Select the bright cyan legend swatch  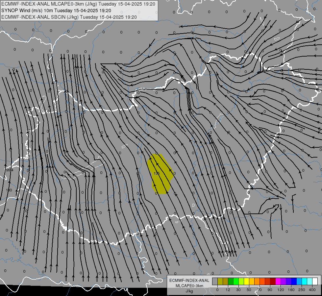(x=304, y=281)
